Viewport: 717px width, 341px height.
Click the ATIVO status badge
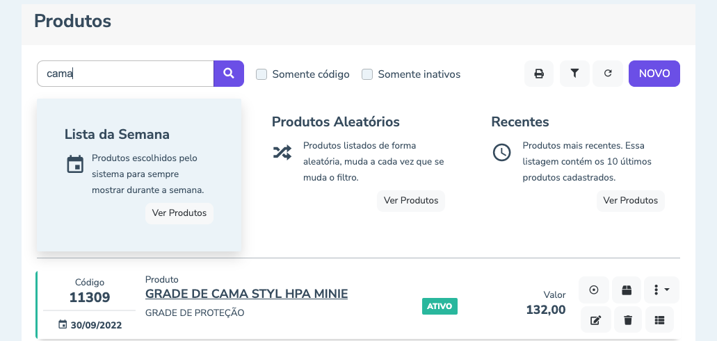click(440, 306)
